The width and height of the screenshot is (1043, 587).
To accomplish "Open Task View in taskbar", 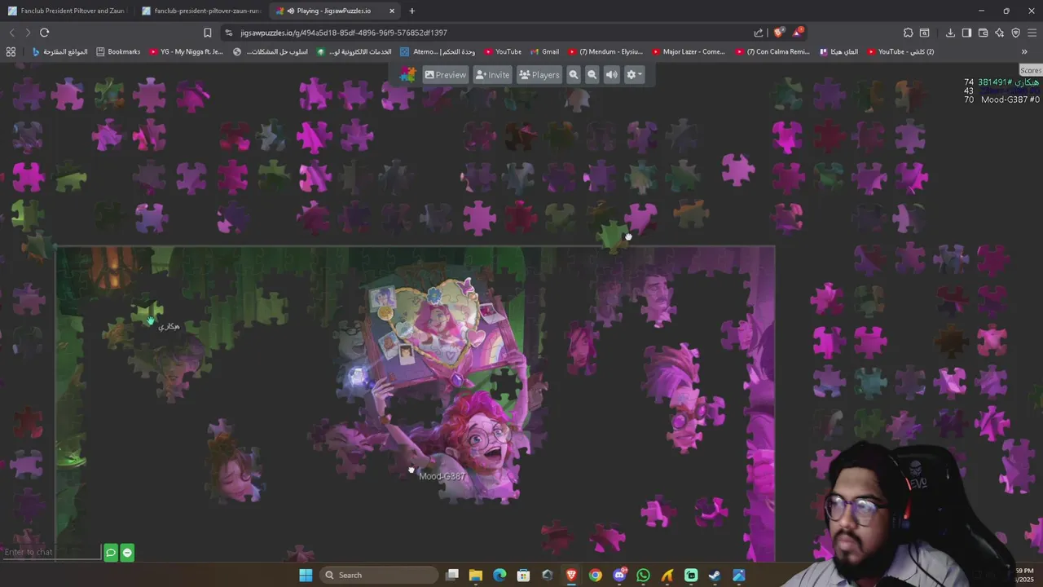I will 452,575.
